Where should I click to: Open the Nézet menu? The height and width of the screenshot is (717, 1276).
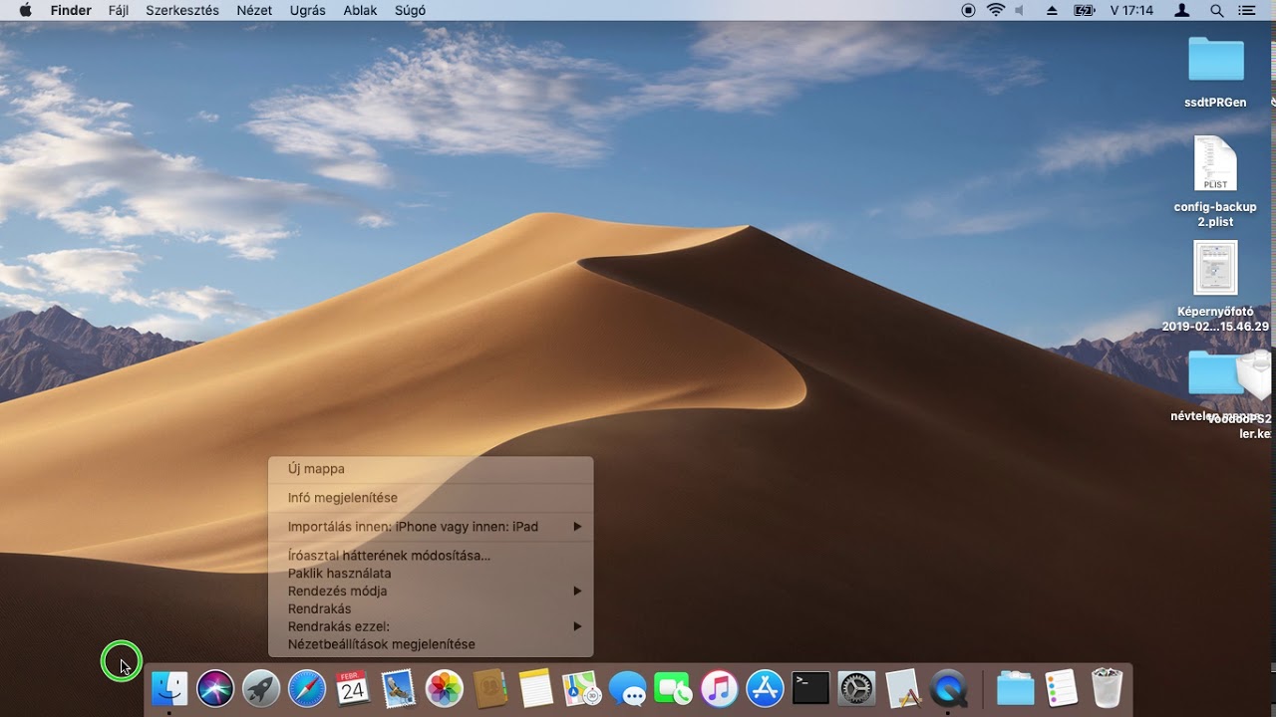click(x=254, y=10)
